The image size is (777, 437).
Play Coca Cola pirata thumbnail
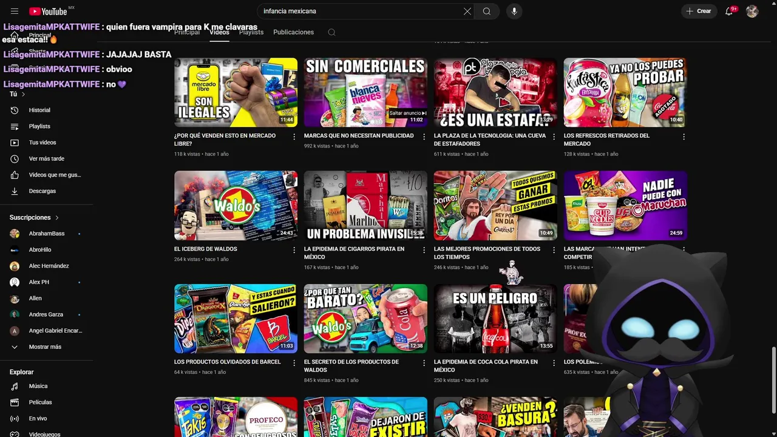click(x=495, y=319)
